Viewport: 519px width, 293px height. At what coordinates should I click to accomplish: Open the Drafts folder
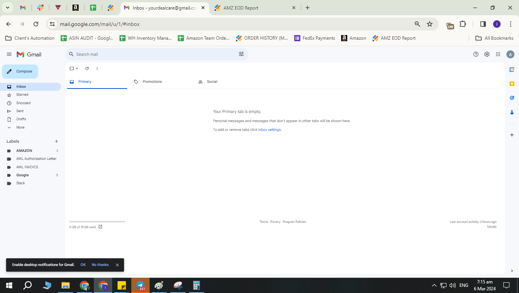31,119
